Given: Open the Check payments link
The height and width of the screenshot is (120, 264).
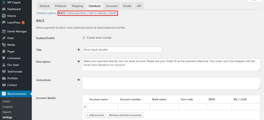Looking at the screenshot, I should click(x=76, y=13).
